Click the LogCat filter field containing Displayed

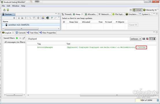coord(78,39)
